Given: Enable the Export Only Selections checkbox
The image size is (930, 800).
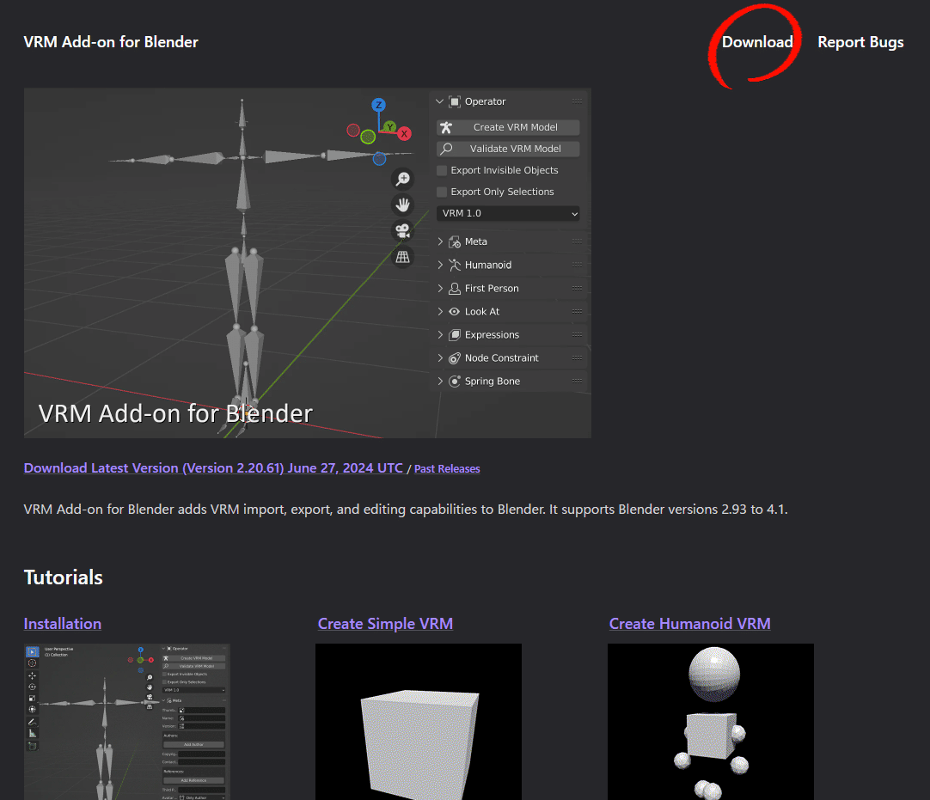Looking at the screenshot, I should tap(442, 192).
